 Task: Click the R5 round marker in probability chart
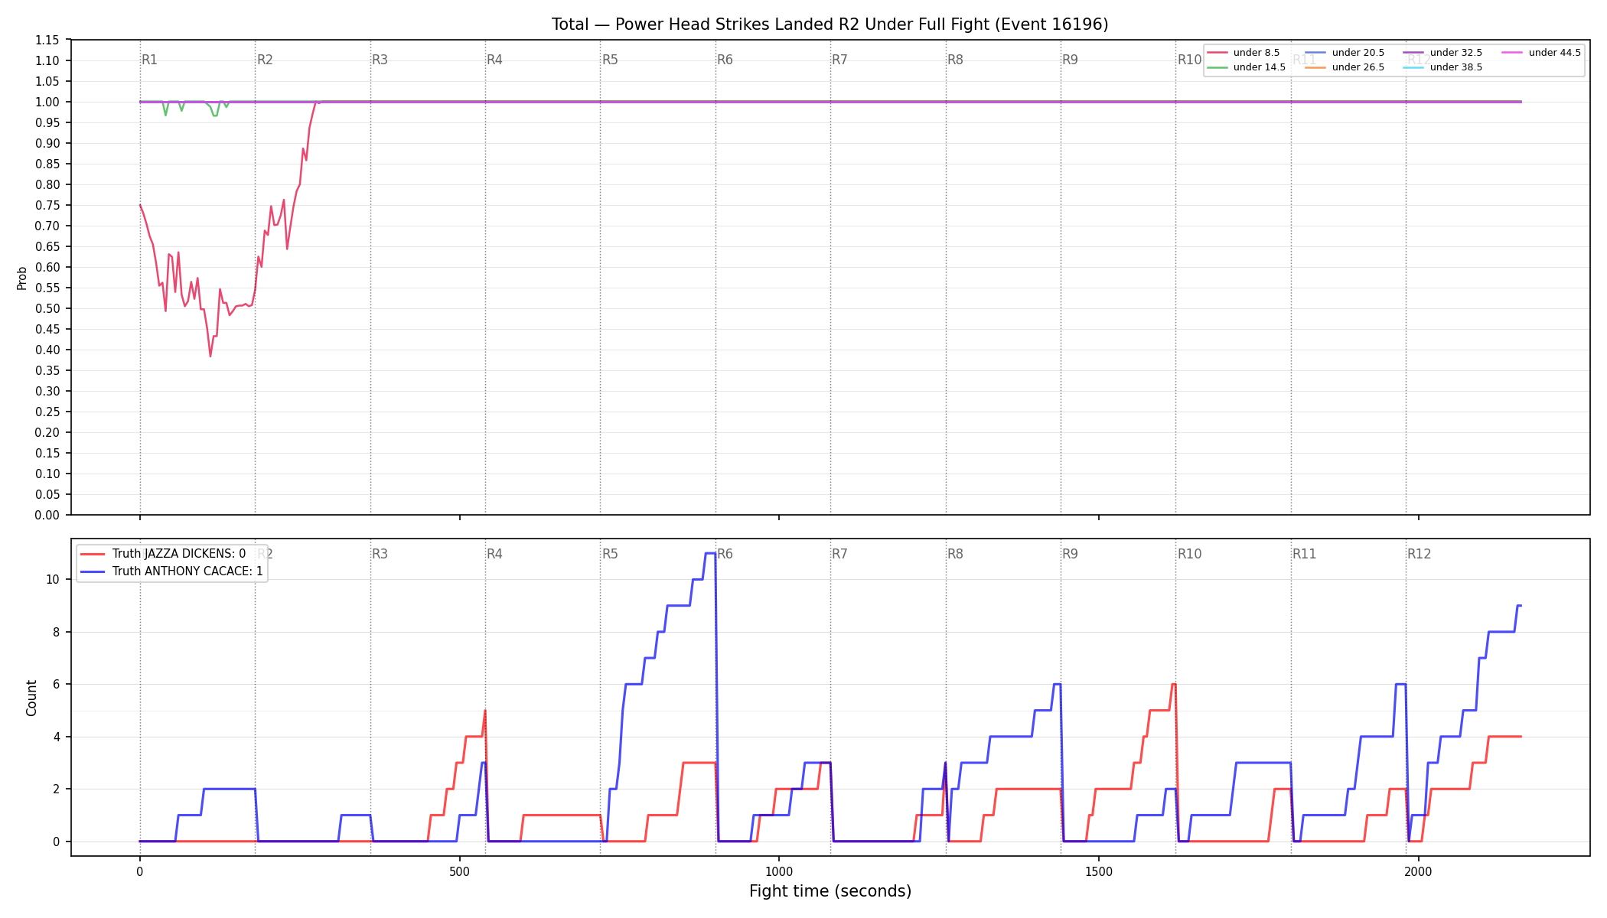(610, 60)
